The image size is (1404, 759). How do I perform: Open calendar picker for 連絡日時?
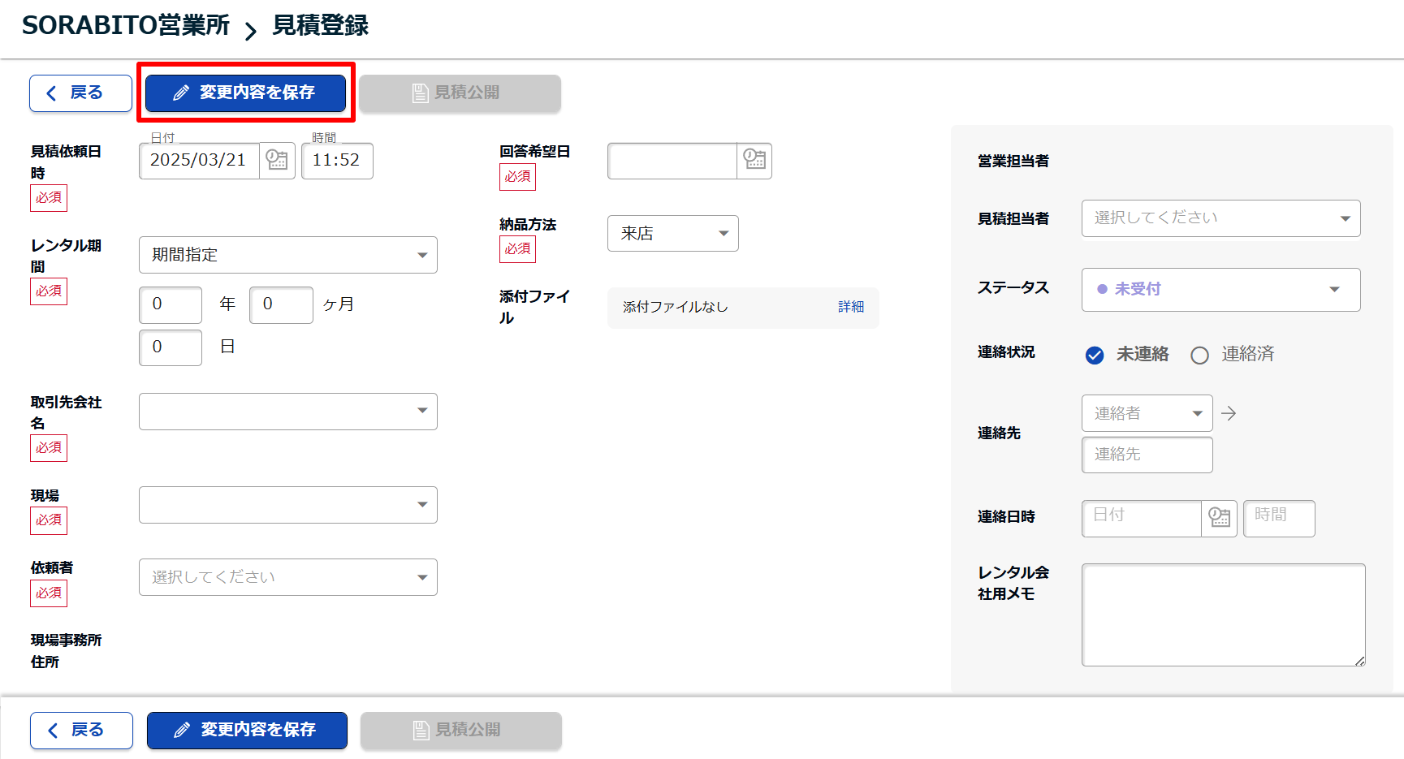click(x=1219, y=517)
